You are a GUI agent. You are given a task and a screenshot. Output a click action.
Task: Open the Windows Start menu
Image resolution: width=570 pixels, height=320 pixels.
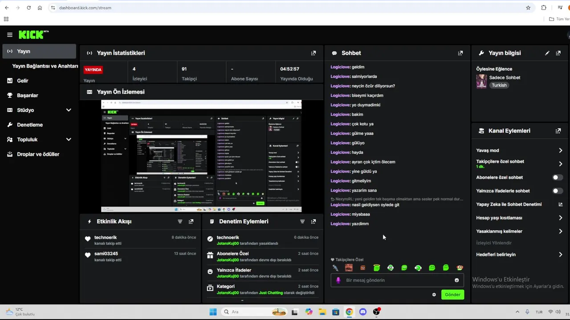pyautogui.click(x=213, y=312)
